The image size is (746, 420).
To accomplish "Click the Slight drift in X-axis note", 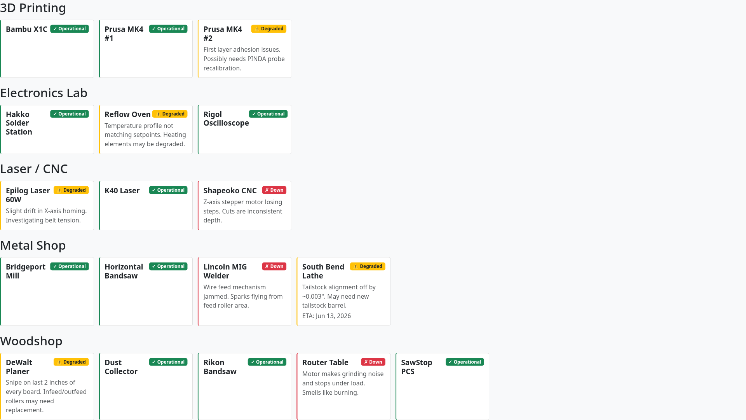I will [46, 215].
